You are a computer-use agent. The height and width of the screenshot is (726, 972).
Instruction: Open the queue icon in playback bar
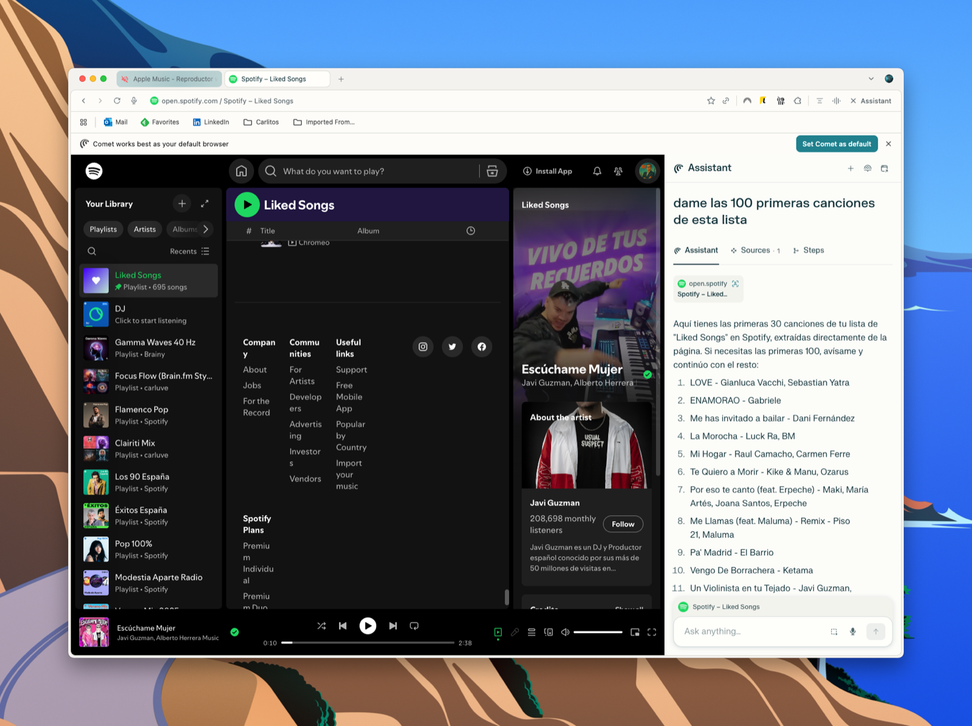(532, 632)
